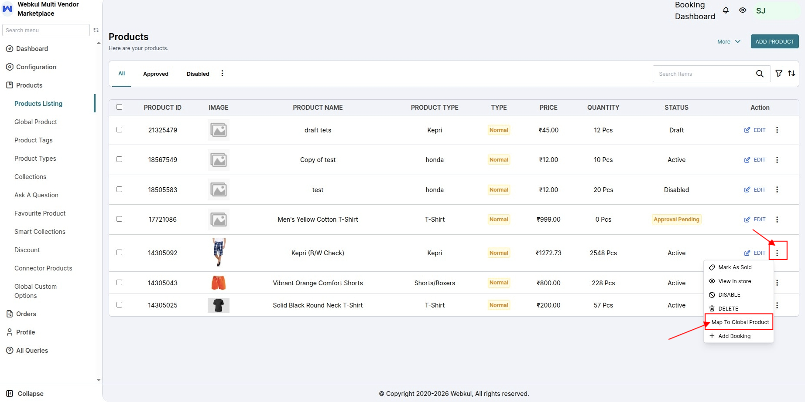Open actions menu for Vibrant Orange Comfort Shorts
The height and width of the screenshot is (402, 805).
click(777, 283)
